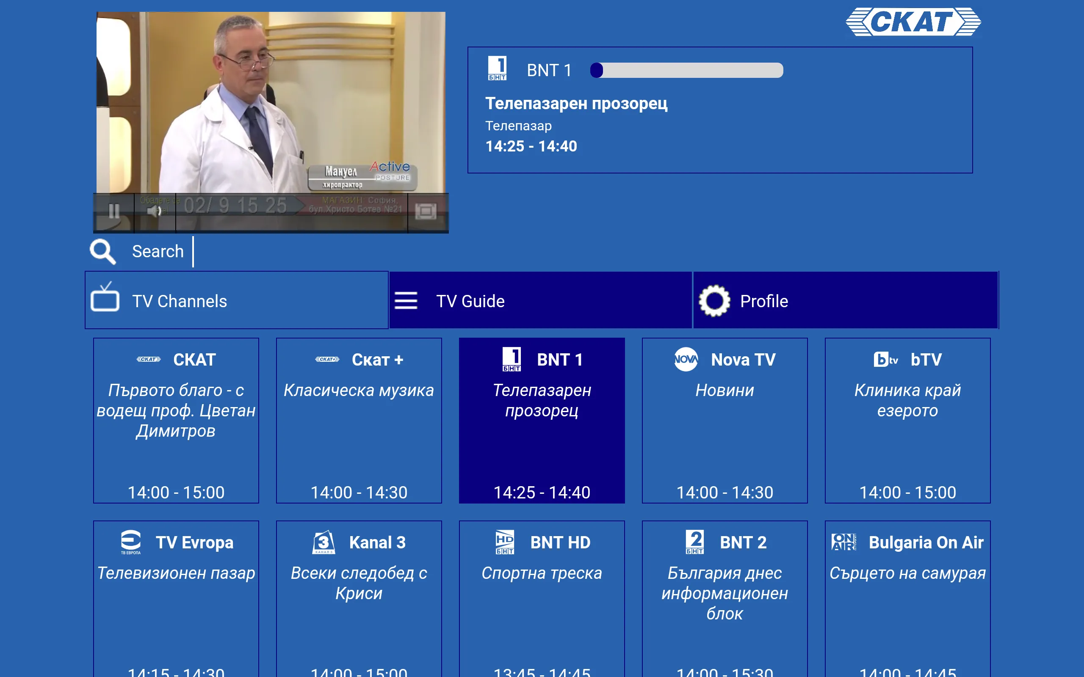Viewport: 1084px width, 677px height.
Task: Click the Nova TV channel name
Action: [x=743, y=360]
